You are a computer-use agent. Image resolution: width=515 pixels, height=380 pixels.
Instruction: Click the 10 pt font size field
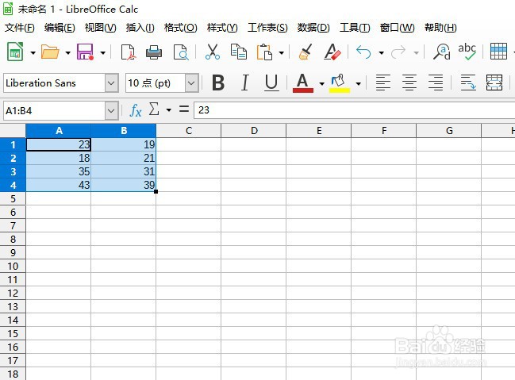click(x=156, y=83)
